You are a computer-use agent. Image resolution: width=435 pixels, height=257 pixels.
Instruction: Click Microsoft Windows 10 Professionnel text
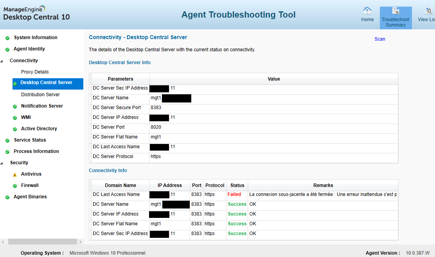(107, 253)
